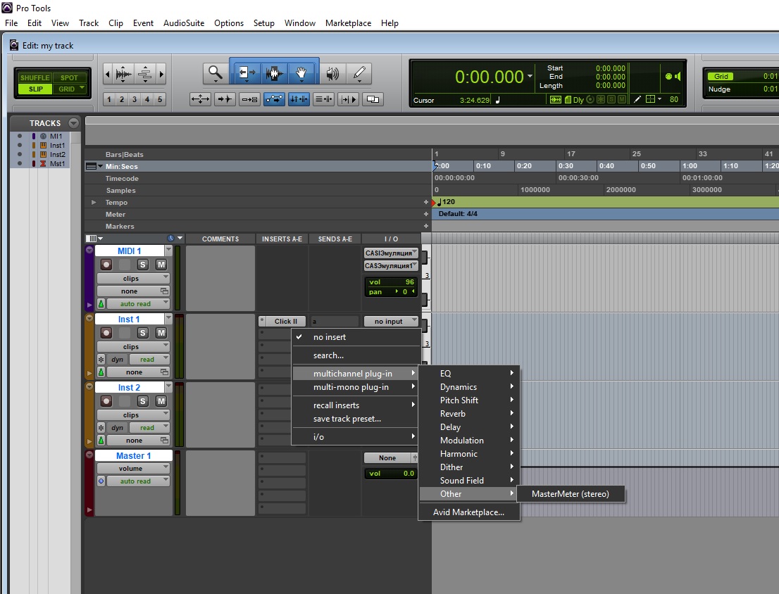Click the red tempo marker at 120

[434, 203]
